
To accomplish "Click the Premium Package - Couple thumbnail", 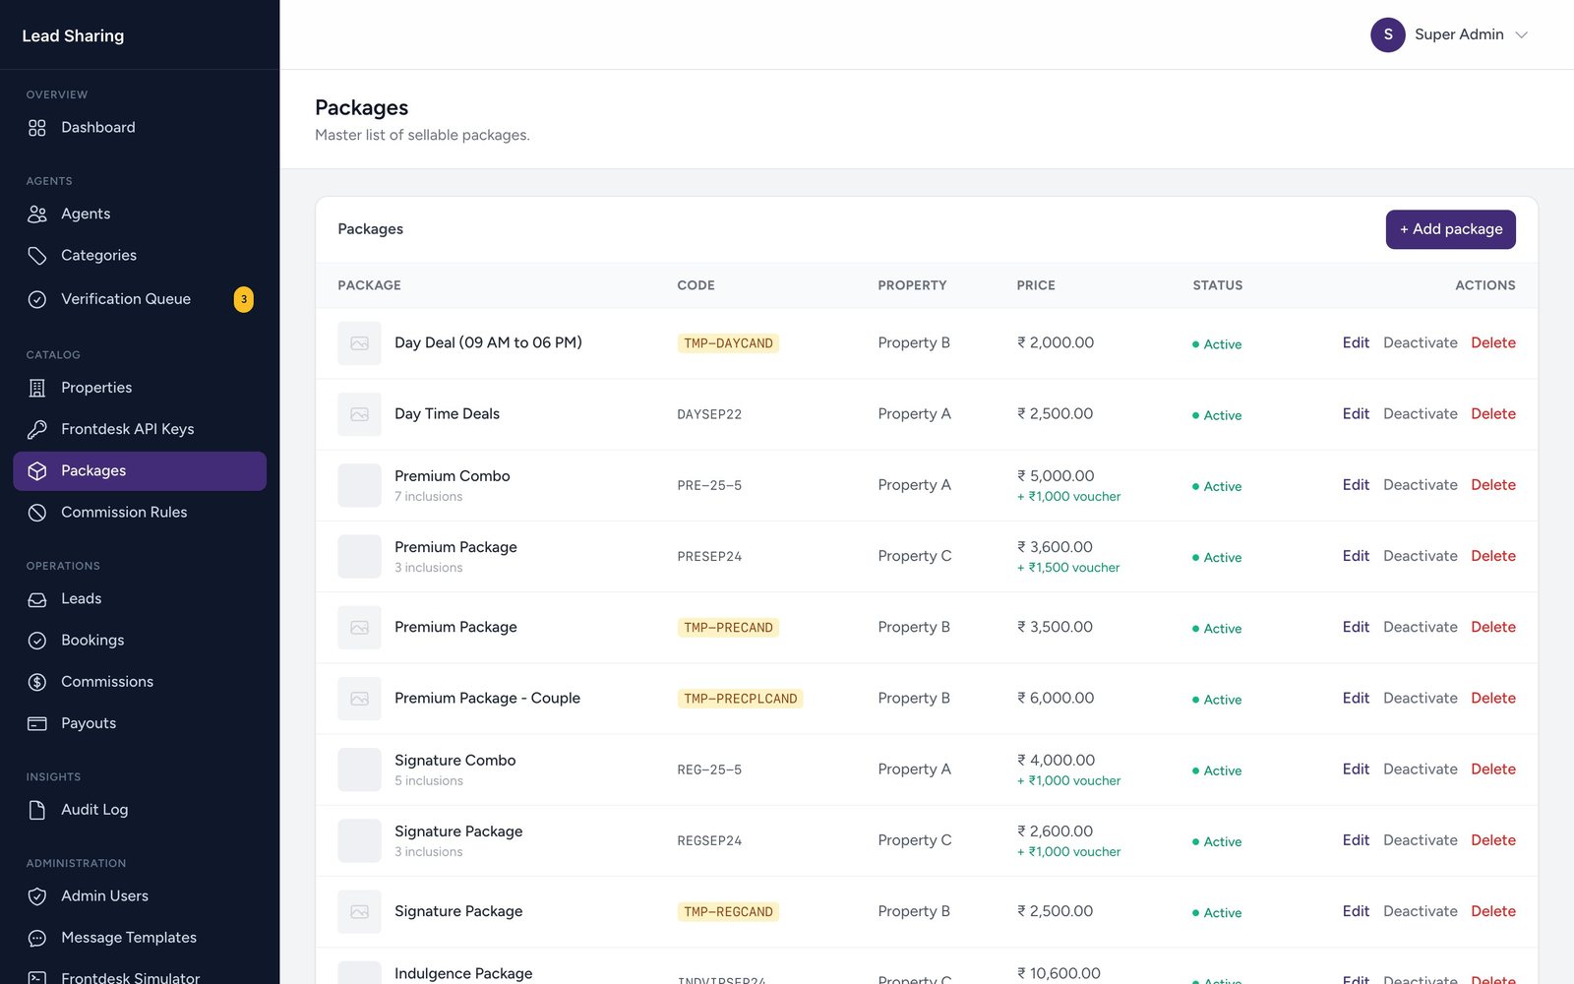I will tap(359, 699).
